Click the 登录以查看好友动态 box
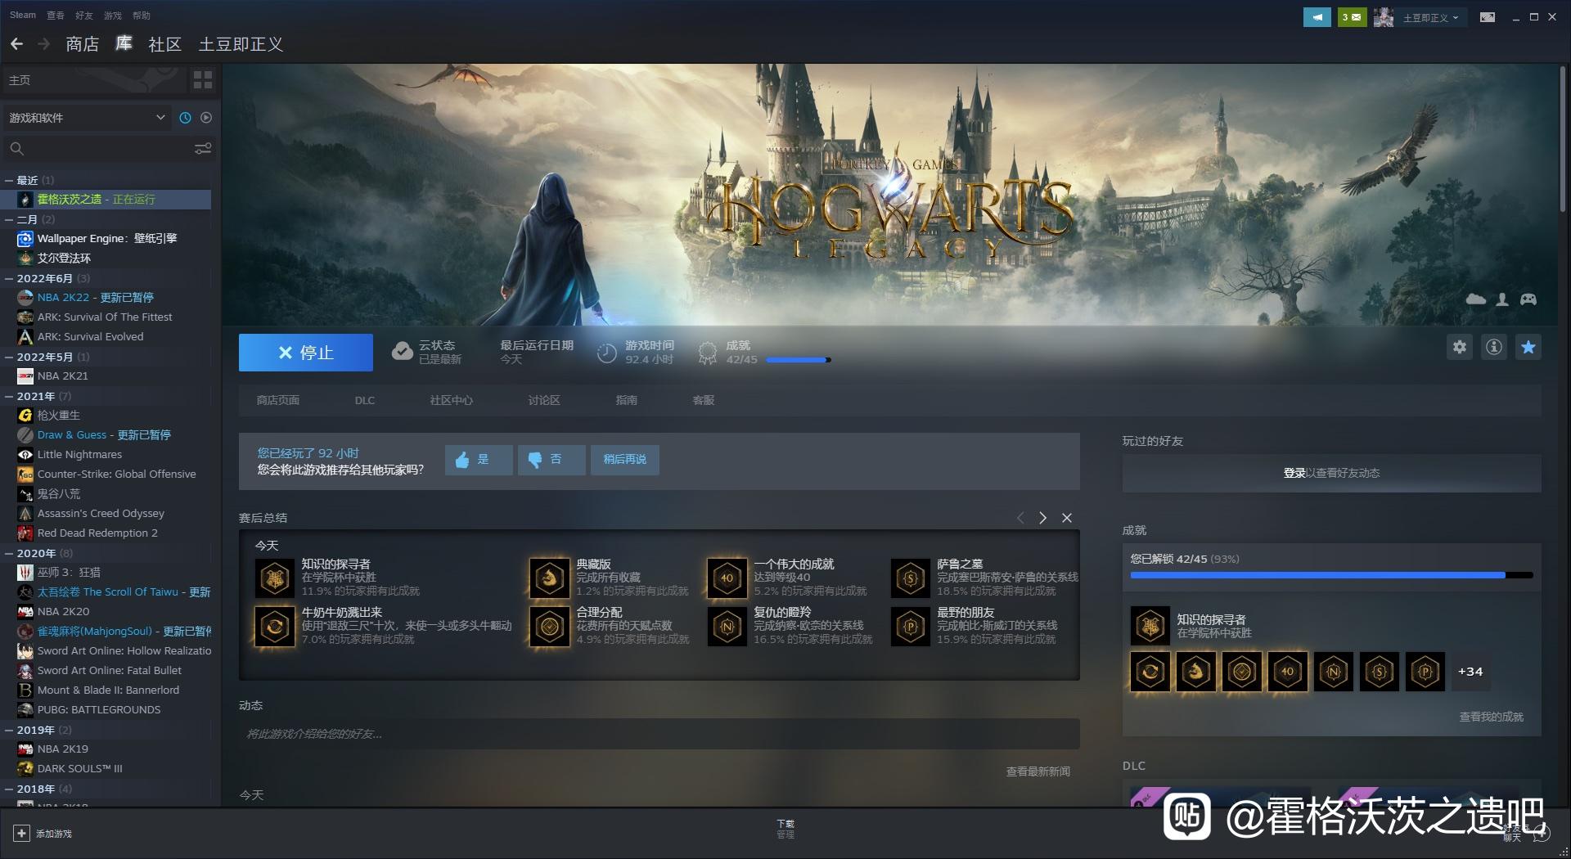Image resolution: width=1571 pixels, height=859 pixels. [x=1331, y=473]
